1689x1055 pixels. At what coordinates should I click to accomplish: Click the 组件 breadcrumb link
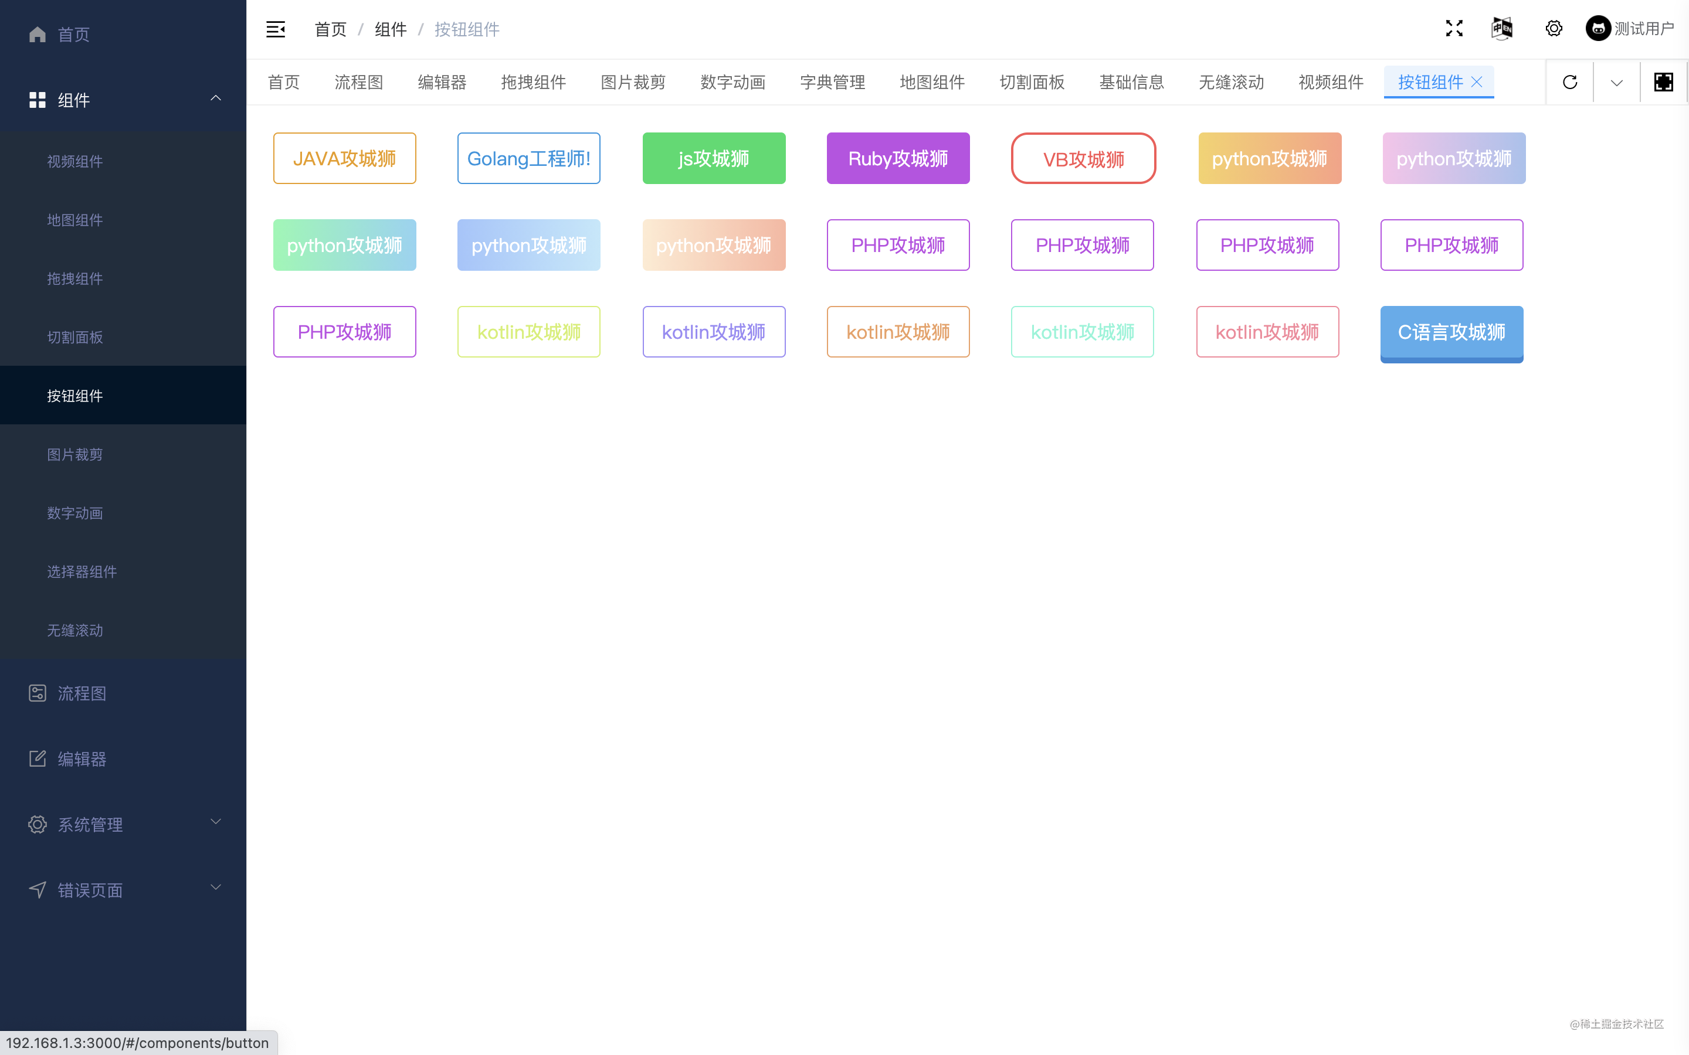(390, 29)
